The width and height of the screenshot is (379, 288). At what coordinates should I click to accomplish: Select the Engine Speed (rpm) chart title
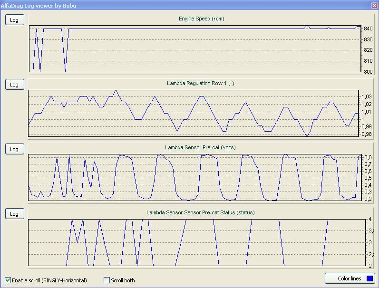(x=201, y=19)
